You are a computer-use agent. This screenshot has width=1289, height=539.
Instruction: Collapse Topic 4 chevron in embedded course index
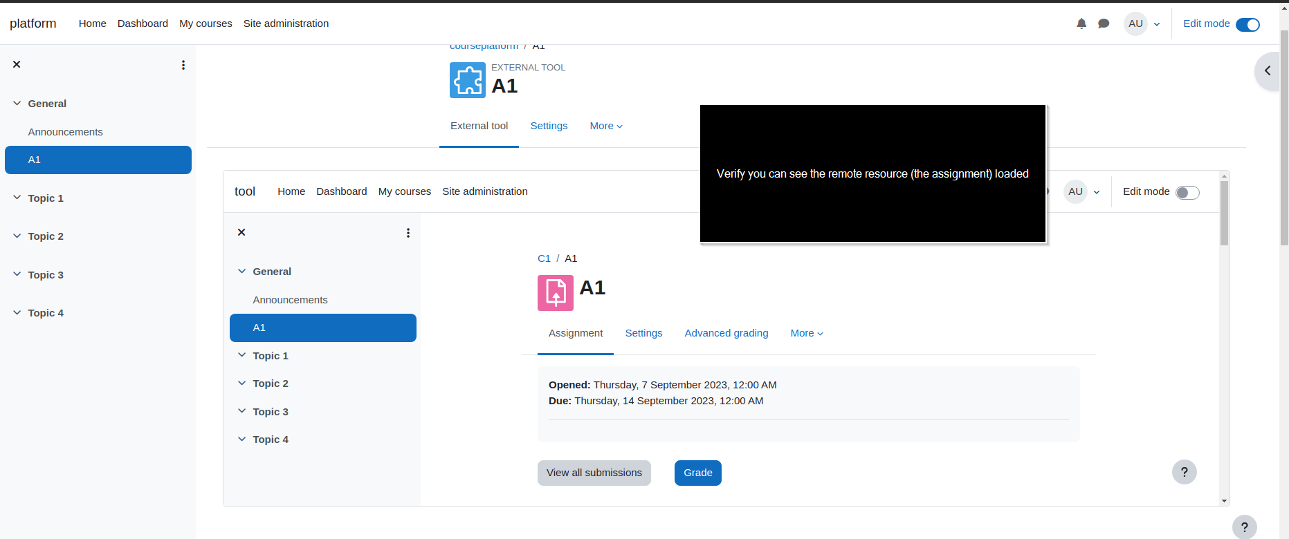click(x=242, y=439)
